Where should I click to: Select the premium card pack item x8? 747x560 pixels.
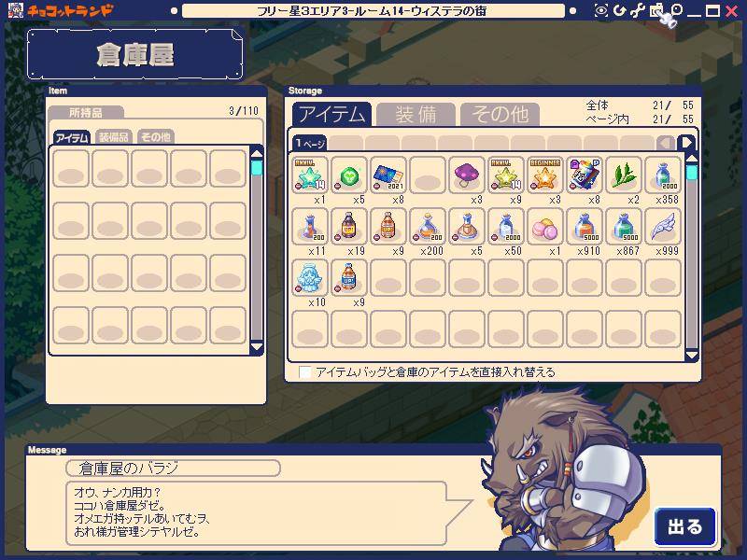tap(585, 175)
